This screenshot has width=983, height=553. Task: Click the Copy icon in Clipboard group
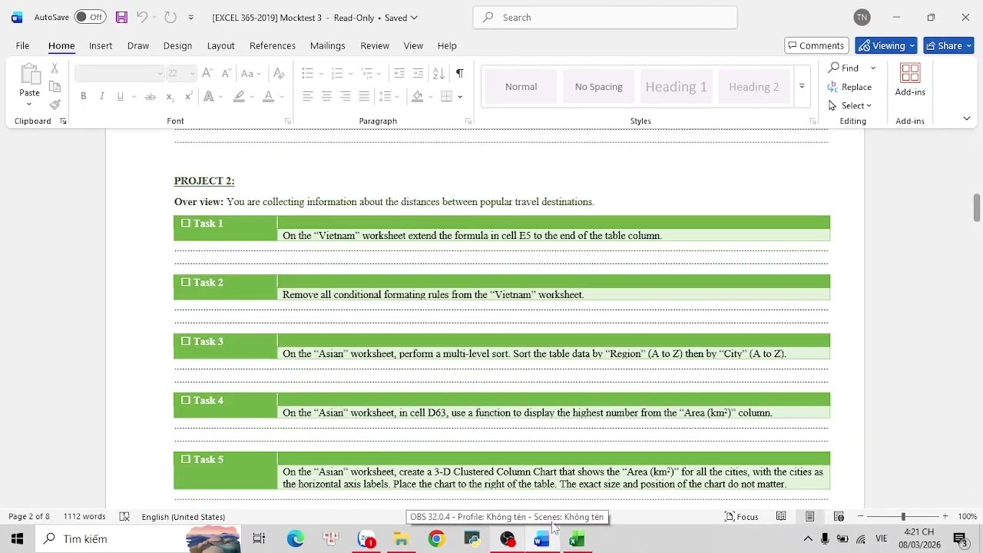(55, 87)
